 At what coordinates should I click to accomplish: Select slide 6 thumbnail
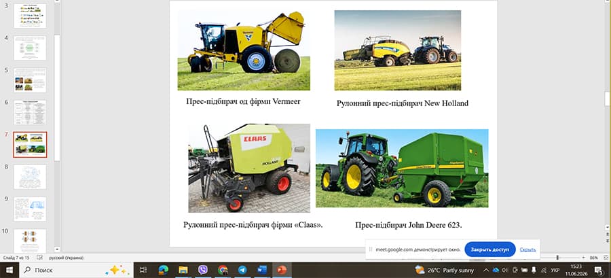[30, 112]
